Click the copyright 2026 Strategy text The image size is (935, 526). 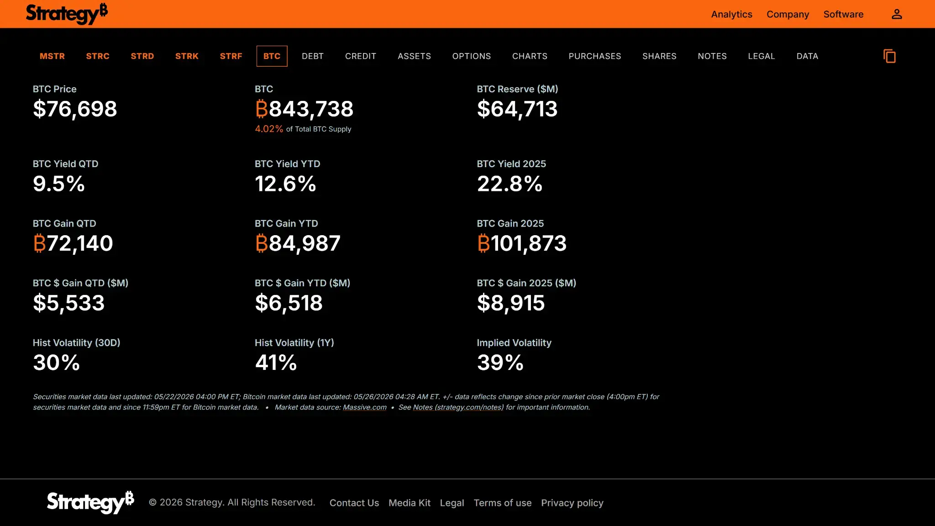(x=232, y=502)
